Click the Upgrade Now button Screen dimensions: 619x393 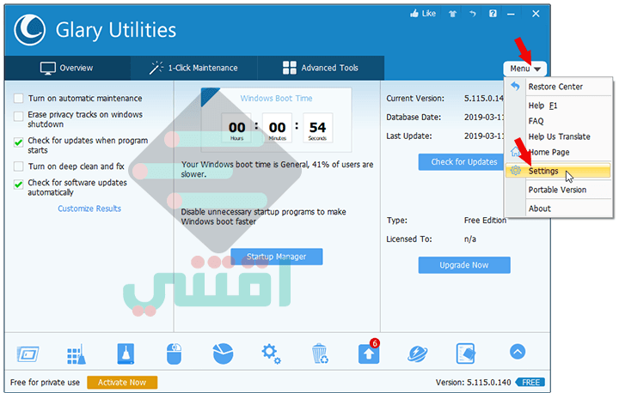pos(464,265)
